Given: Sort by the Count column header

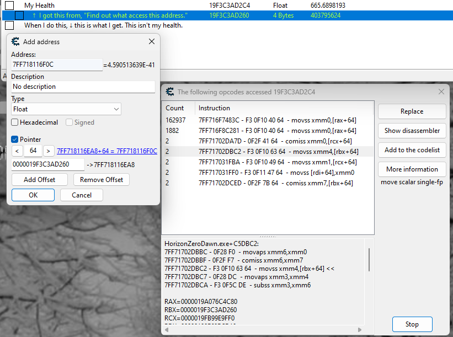Looking at the screenshot, I should point(178,108).
